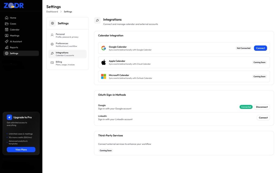278x173 pixels.
Task: Click the ZODR logo in sidebar
Action: 14,5
